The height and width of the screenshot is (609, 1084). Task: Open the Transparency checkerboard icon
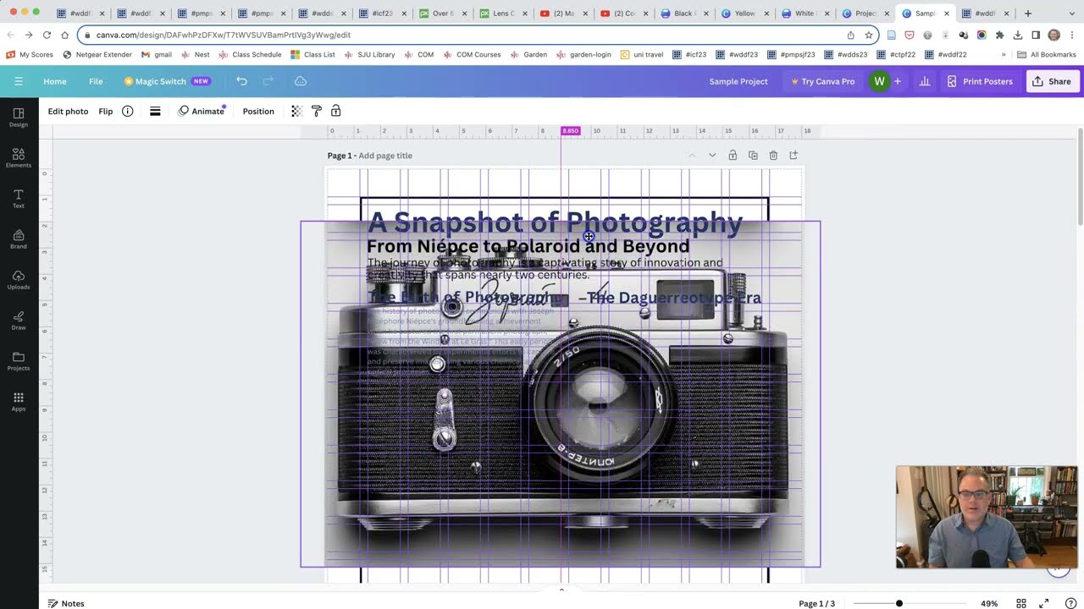click(296, 111)
